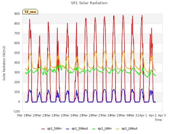179x134 pixels.
Task: Click the 600 y-axis tick label
Action: coord(17,43)
